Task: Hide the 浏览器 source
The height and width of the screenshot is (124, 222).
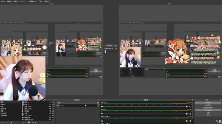Action: click(x=50, y=111)
